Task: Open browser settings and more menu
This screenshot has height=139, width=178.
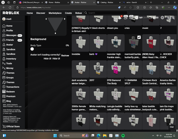Action: [169, 7]
